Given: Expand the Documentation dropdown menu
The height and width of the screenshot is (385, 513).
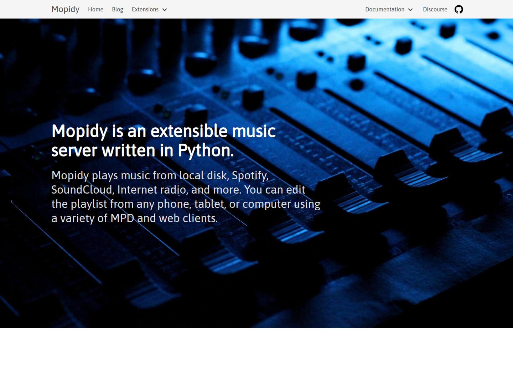Looking at the screenshot, I should 389,9.
